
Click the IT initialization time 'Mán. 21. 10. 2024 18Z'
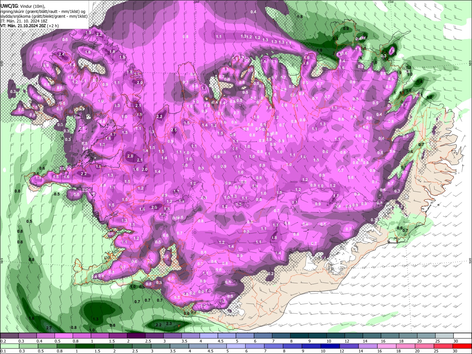click(26, 21)
